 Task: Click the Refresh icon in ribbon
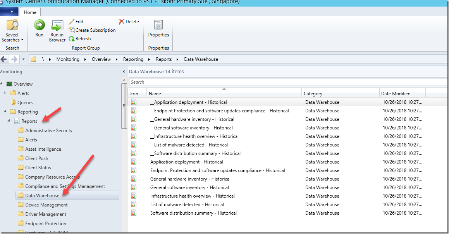tap(72, 39)
